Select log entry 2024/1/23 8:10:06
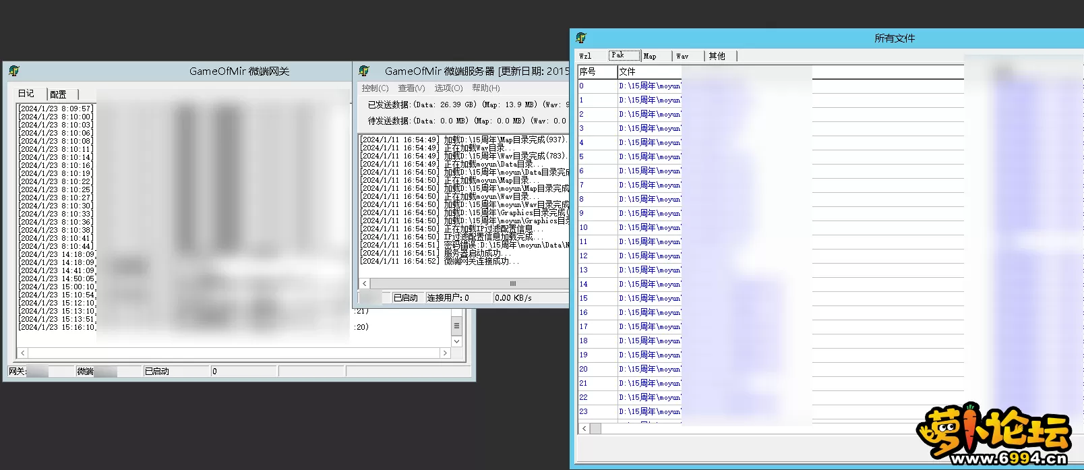The width and height of the screenshot is (1084, 470). [x=56, y=133]
